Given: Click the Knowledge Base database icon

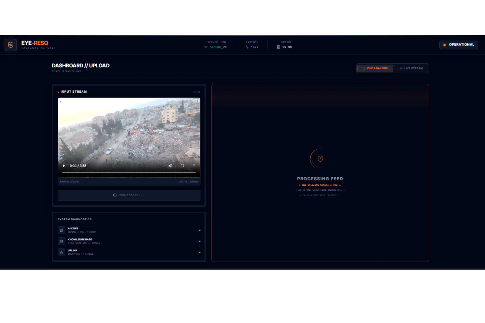Looking at the screenshot, I should click(61, 241).
